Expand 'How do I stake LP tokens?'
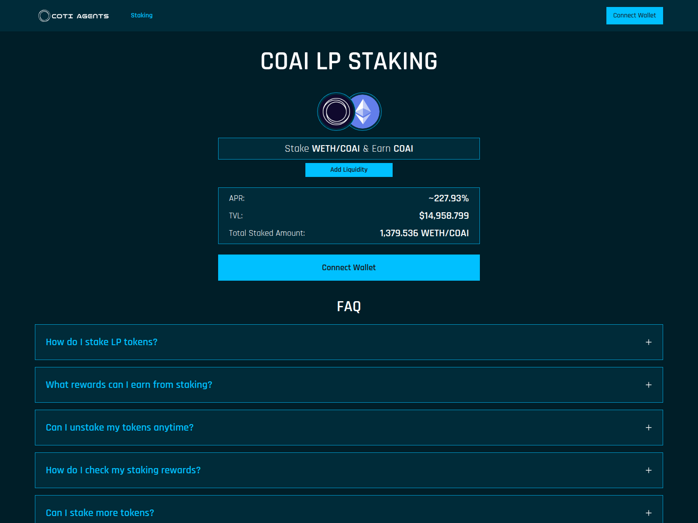This screenshot has width=698, height=523. click(349, 342)
